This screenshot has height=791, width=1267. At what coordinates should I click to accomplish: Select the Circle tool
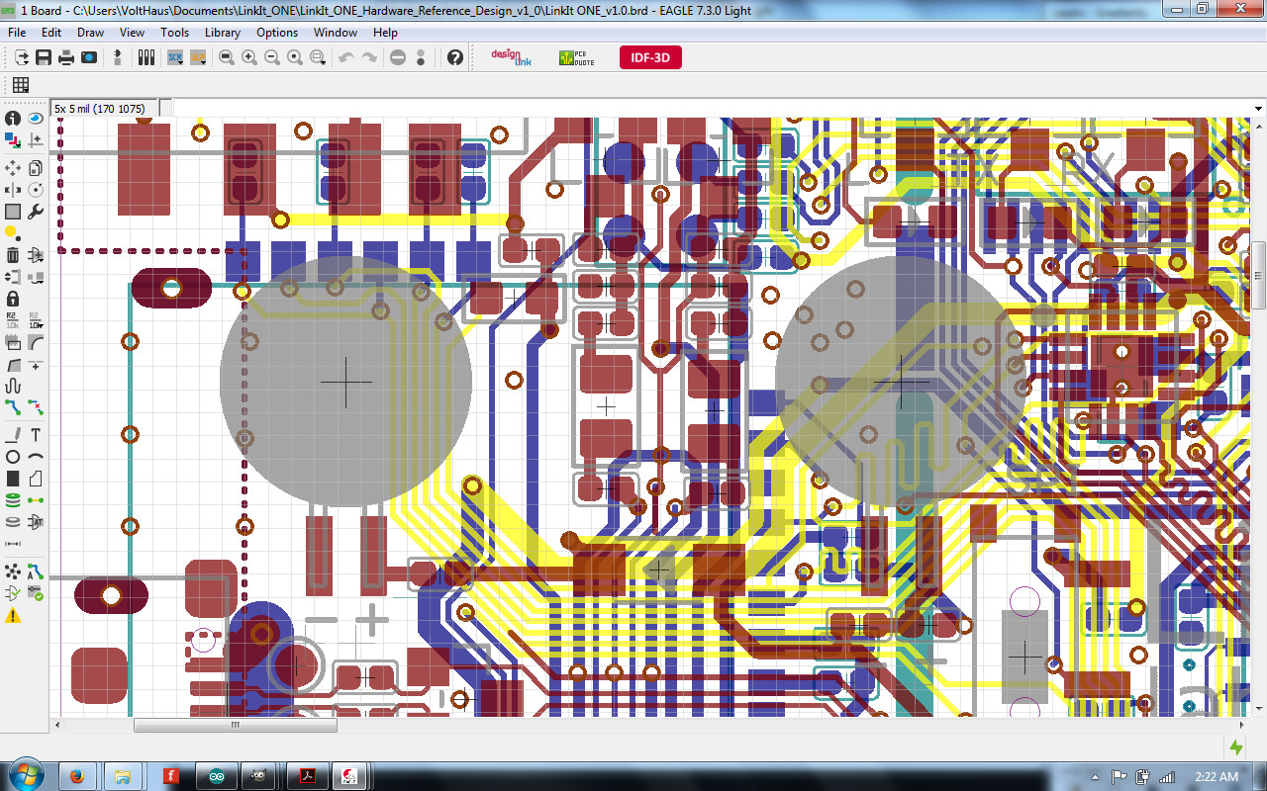click(13, 457)
